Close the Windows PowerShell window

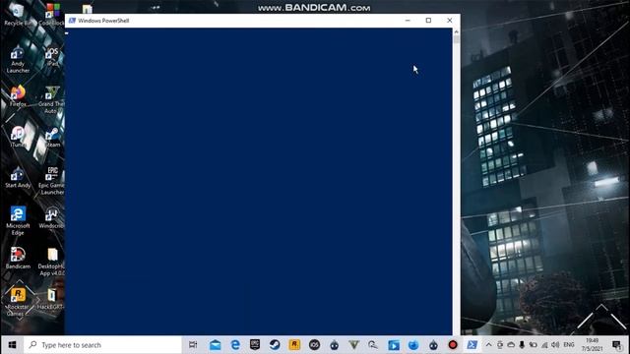449,21
